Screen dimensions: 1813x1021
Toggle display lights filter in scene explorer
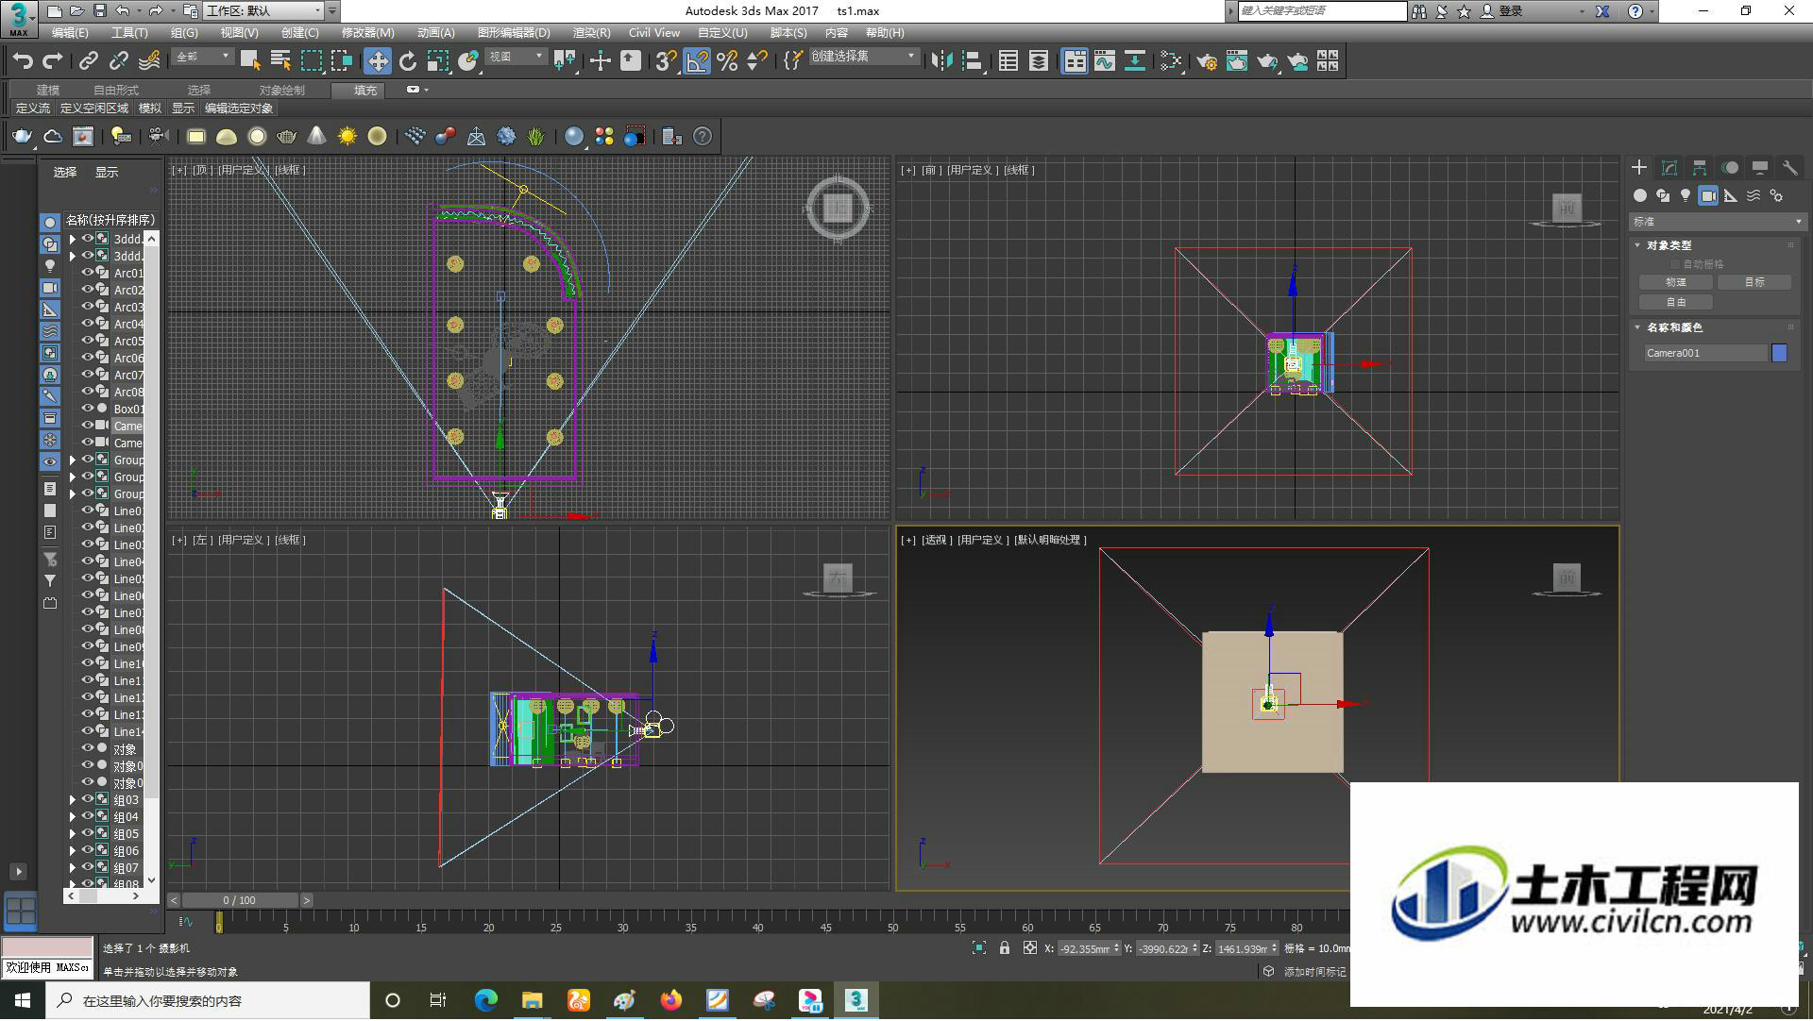coord(50,266)
